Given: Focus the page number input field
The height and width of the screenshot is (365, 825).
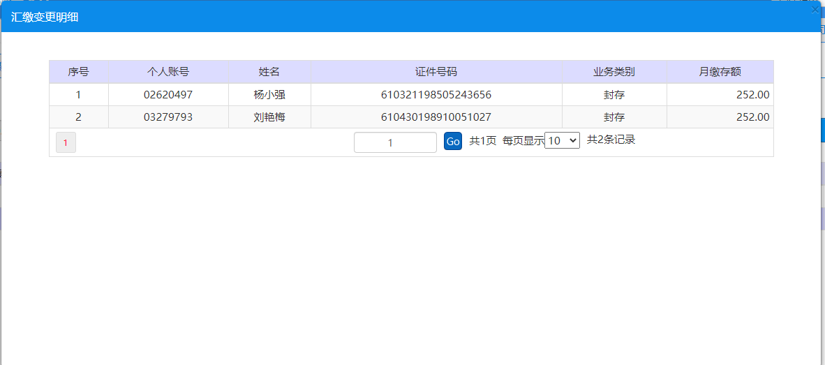Looking at the screenshot, I should click(x=395, y=142).
